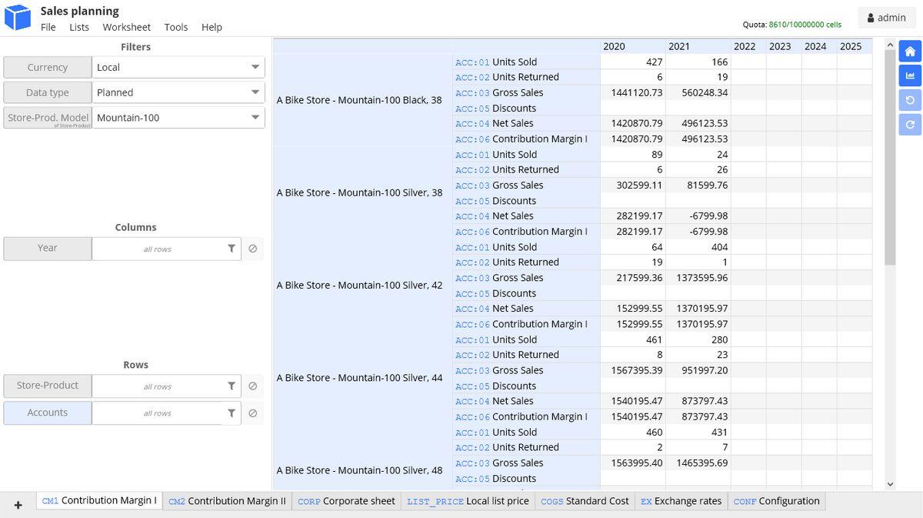Click cell value 166 in 2021
This screenshot has width=923, height=518.
pos(698,62)
